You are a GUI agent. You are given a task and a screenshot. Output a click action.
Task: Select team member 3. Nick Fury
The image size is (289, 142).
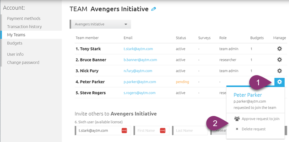[87, 71]
